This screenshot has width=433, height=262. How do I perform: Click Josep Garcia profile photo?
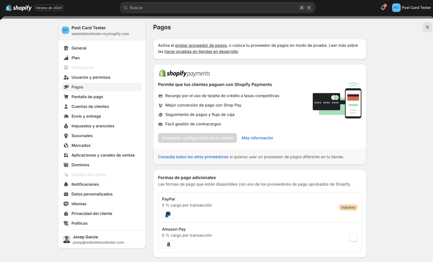[66, 239]
